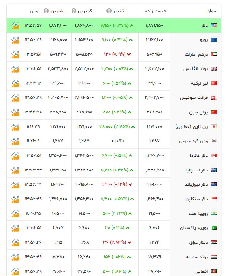Image resolution: width=226 pixels, height=276 pixels.
Task: Click the تغییر column header text
Action: tap(118, 11)
